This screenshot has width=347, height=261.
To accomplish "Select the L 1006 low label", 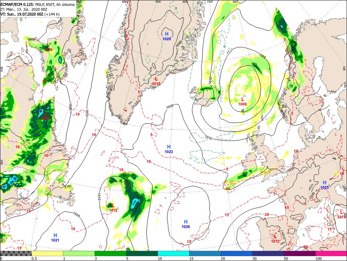I will [48, 47].
